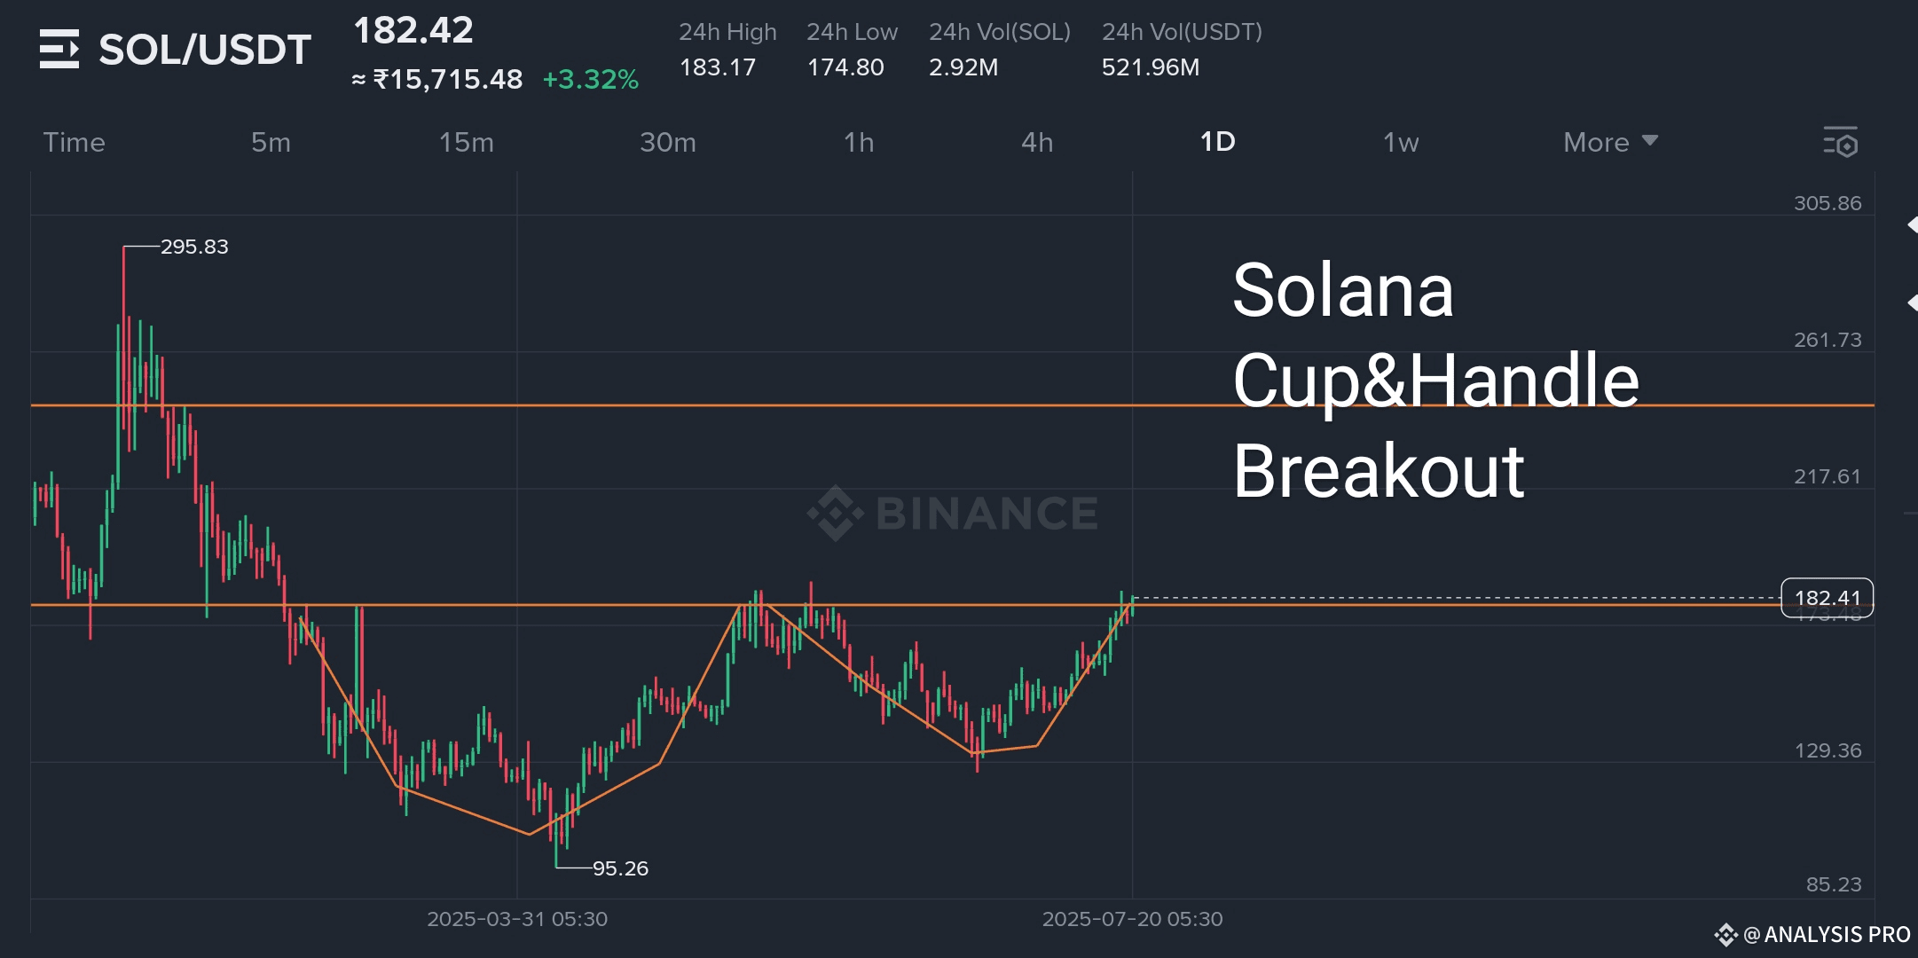Screen dimensions: 1918x958
Task: Switch to the 1w timeframe
Action: 1401,142
